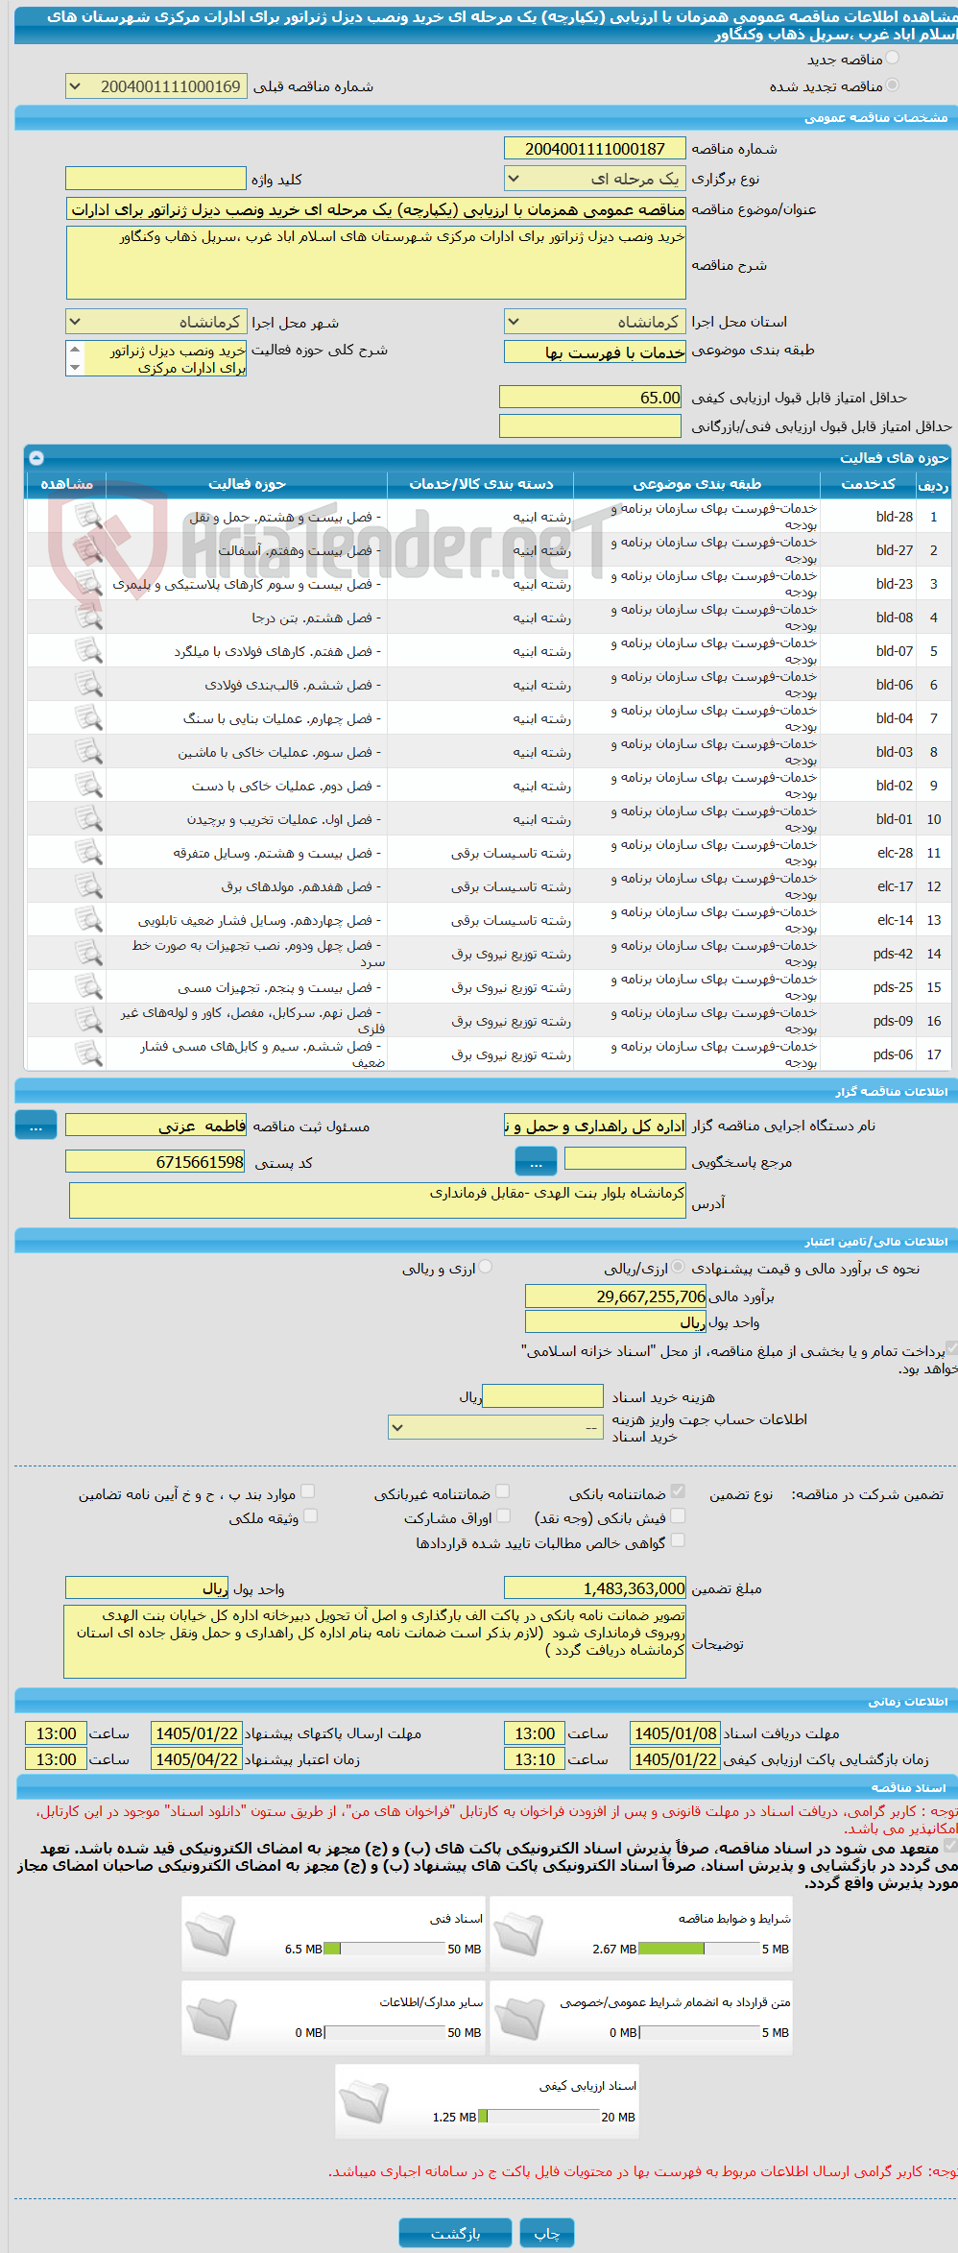This screenshot has height=2253, width=958.
Task: Click the هزینه خرید اسناد input field
Action: point(542,1396)
